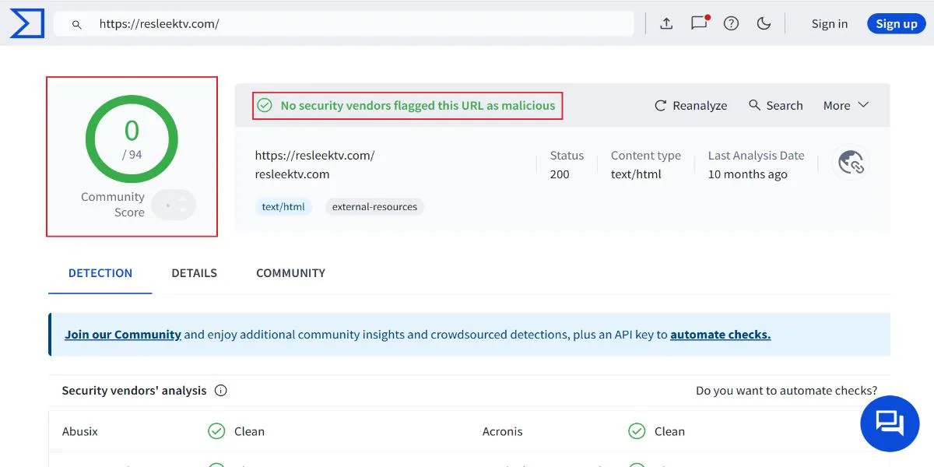Click the green check icon beside no-flag message
This screenshot has height=467, width=934.
click(x=265, y=105)
